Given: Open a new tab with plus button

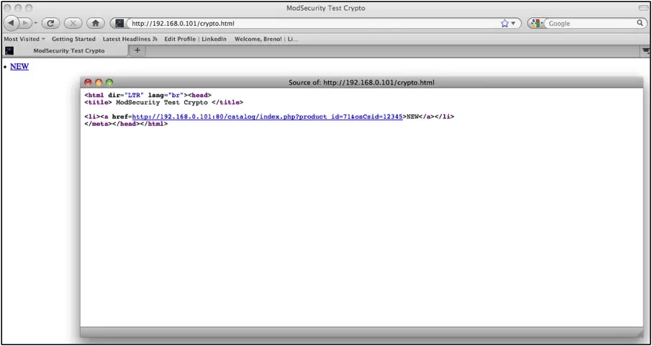Looking at the screenshot, I should click(137, 50).
